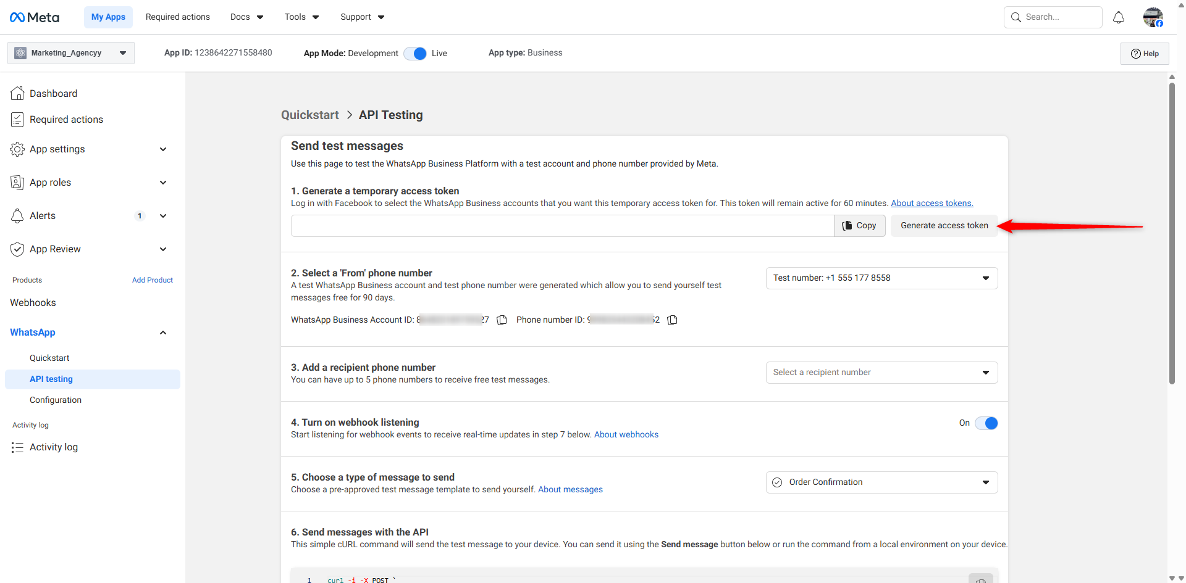Screen dimensions: 1186x583
Task: Click the App Review shield icon
Action: point(17,249)
